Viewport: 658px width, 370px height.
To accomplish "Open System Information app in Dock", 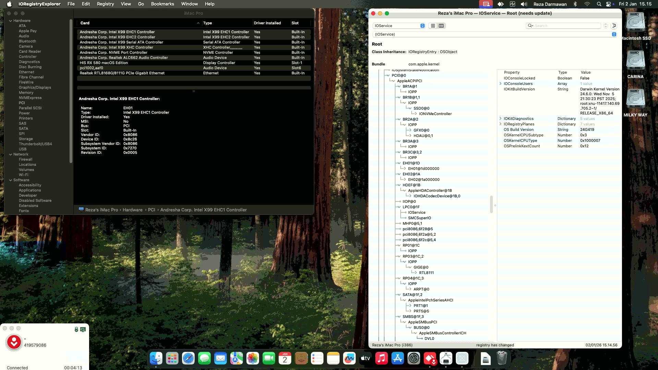I will pyautogui.click(x=446, y=359).
